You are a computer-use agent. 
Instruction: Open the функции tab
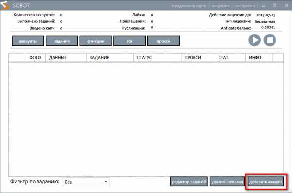point(96,41)
